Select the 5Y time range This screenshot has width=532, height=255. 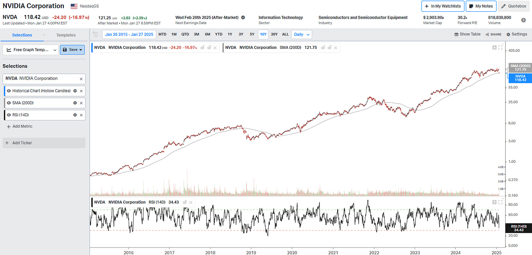click(x=252, y=34)
